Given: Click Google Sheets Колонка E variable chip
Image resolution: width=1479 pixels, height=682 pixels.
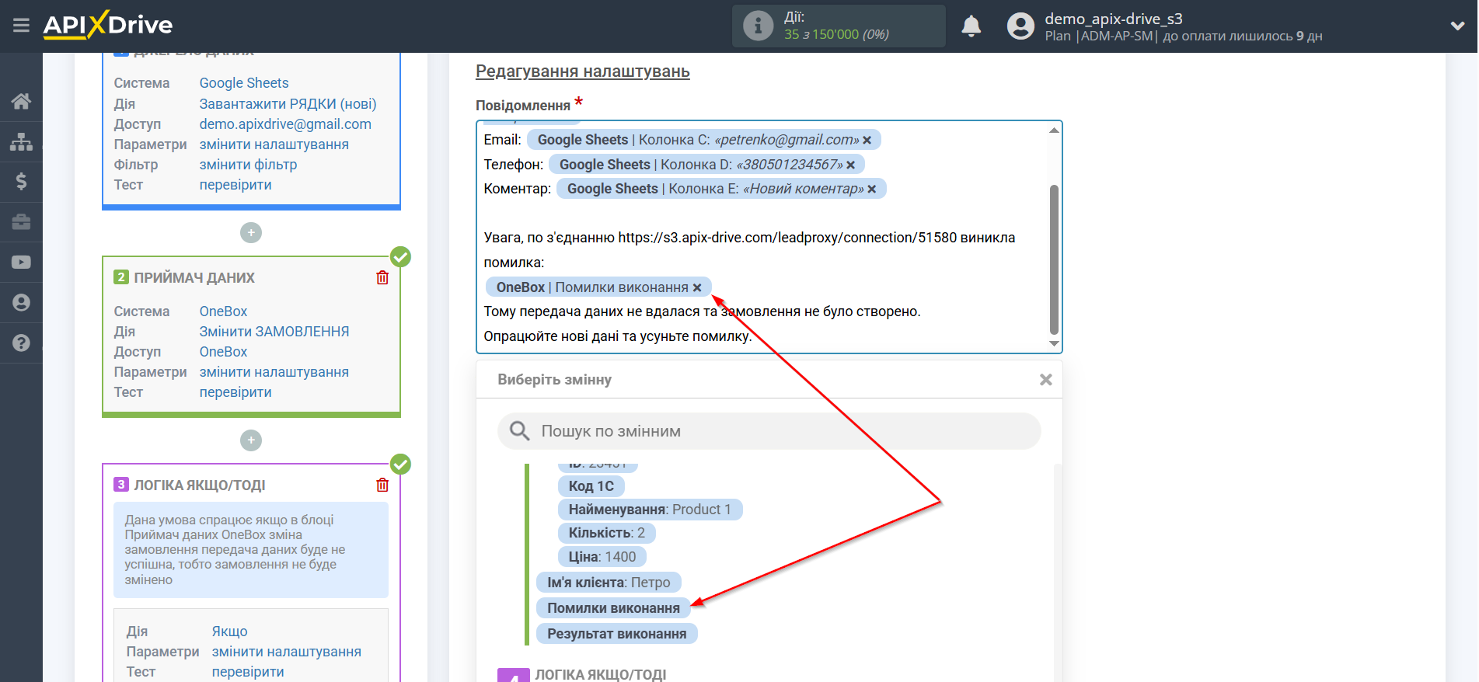Looking at the screenshot, I should click(721, 189).
